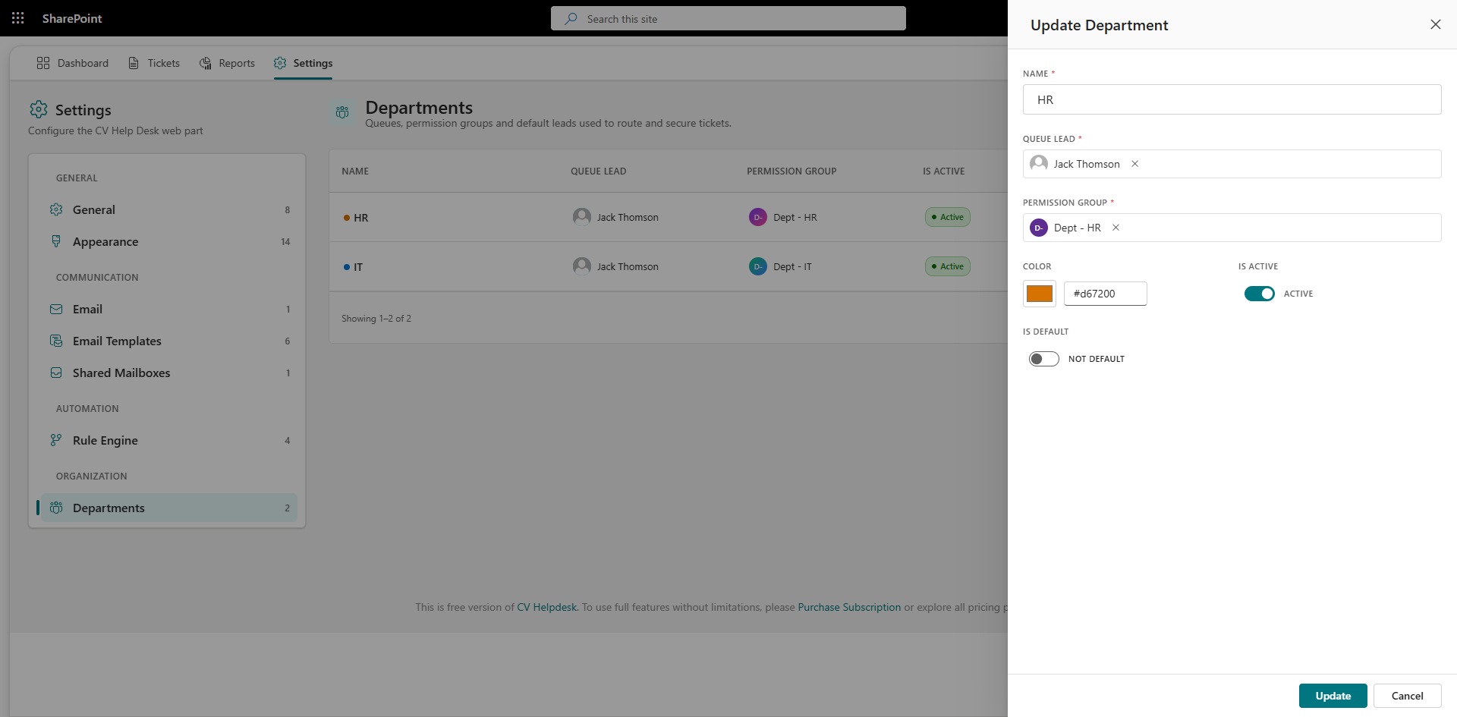Screen dimensions: 1457x717
Task: Click the IT department name in table
Action: coord(358,267)
